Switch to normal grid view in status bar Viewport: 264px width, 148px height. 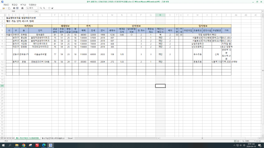[235, 141]
